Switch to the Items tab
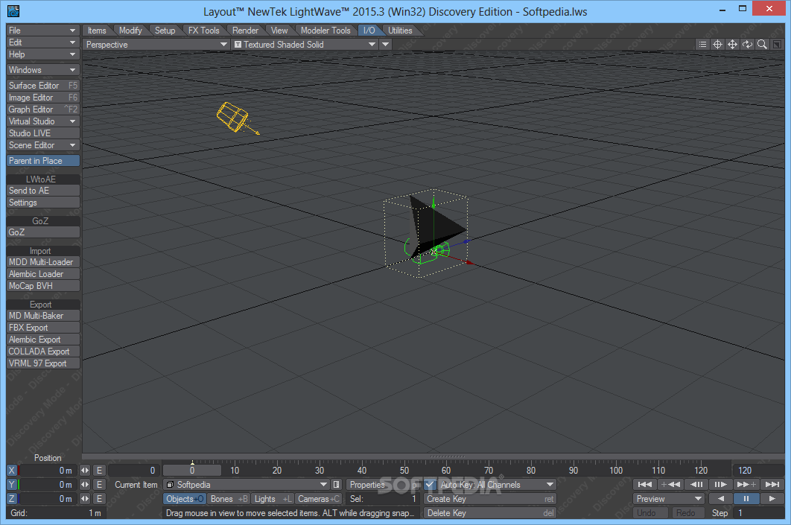The width and height of the screenshot is (791, 525). click(97, 31)
